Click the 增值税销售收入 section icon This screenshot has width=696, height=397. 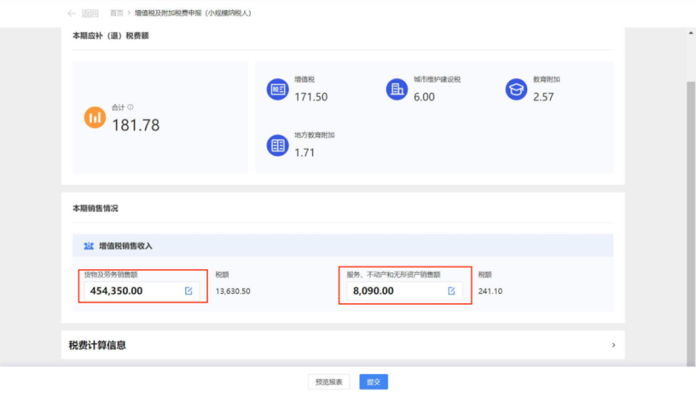pos(89,246)
